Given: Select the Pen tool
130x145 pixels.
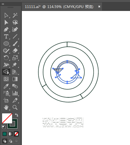Looking at the screenshot, I should click(6, 30).
